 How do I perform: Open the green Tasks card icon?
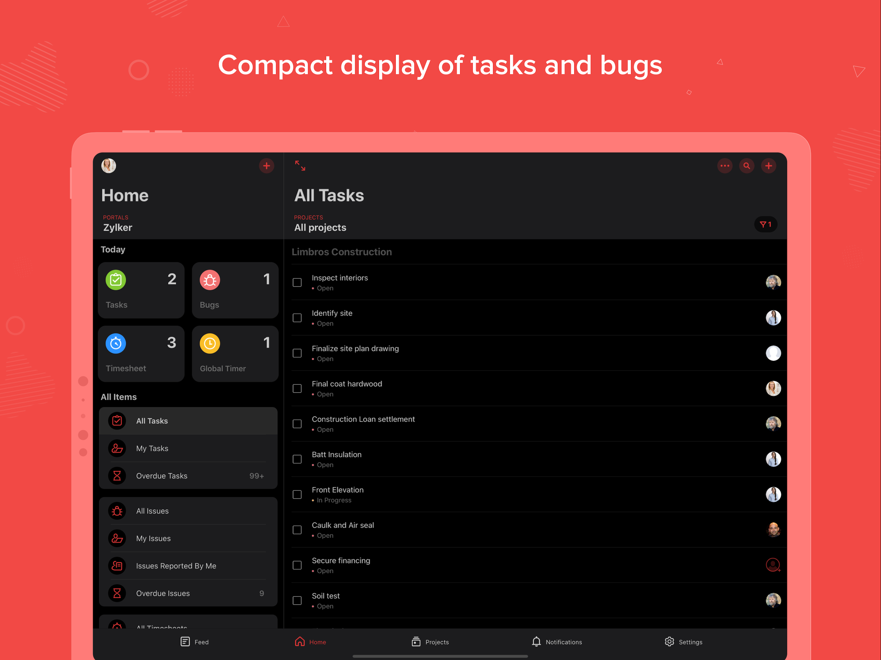click(x=116, y=280)
